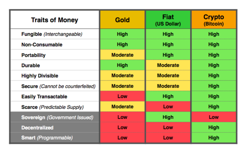Select Crypto's red Low cell for Sovereign
Viewport: 248px width, 147px height.
point(214,117)
